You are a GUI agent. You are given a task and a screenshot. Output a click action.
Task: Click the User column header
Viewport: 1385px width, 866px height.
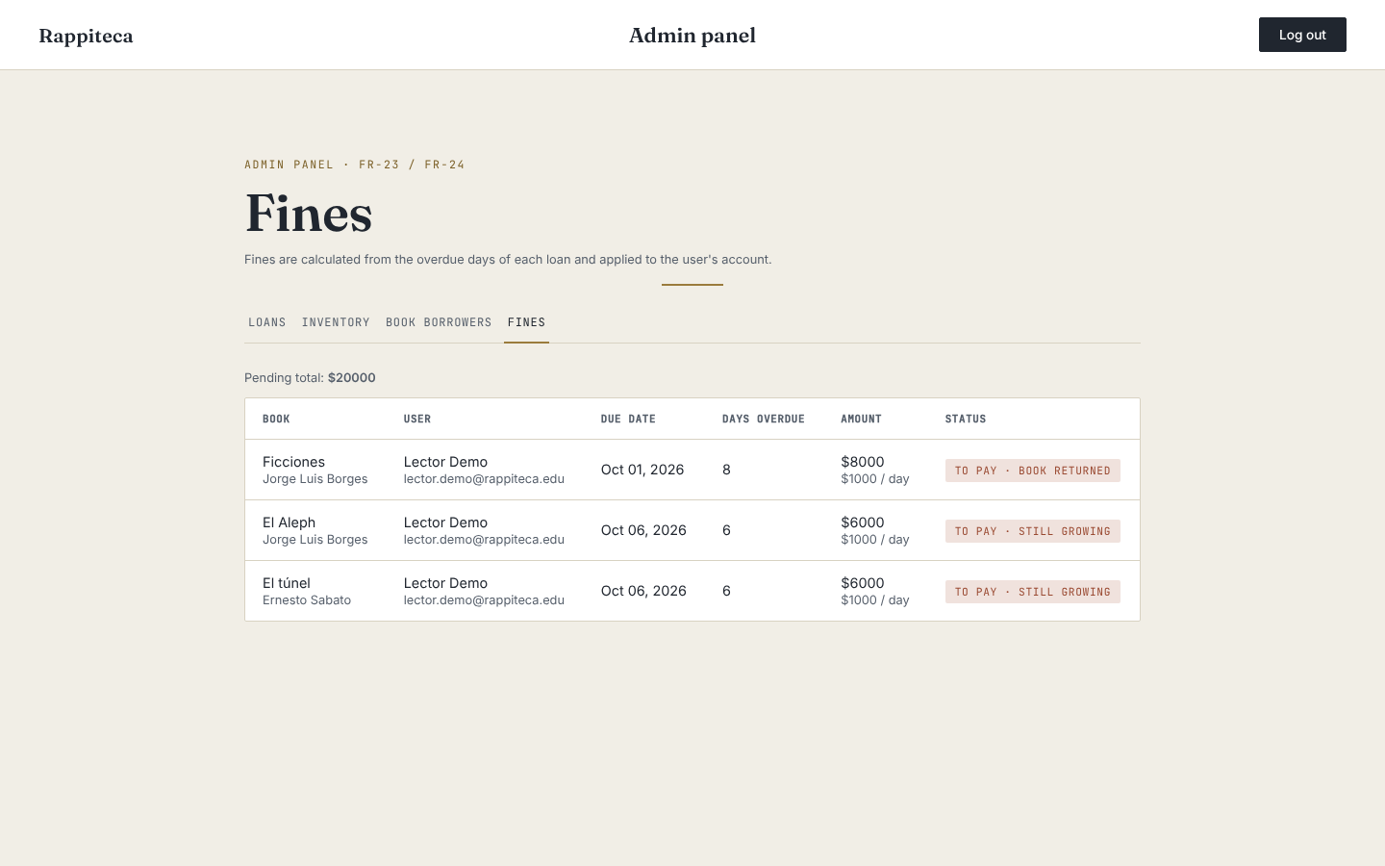pyautogui.click(x=417, y=419)
